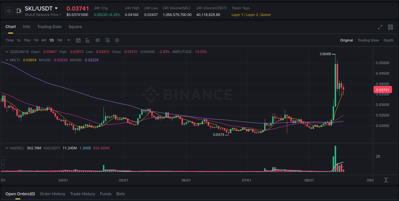Collapse the volume panel chevron
The height and width of the screenshot is (201, 399).
click(x=7, y=148)
